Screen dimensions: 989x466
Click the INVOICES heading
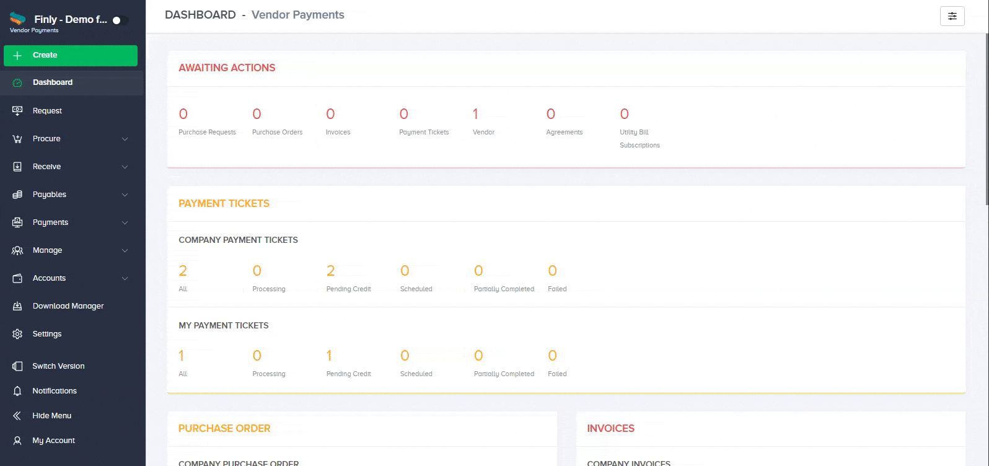click(610, 428)
